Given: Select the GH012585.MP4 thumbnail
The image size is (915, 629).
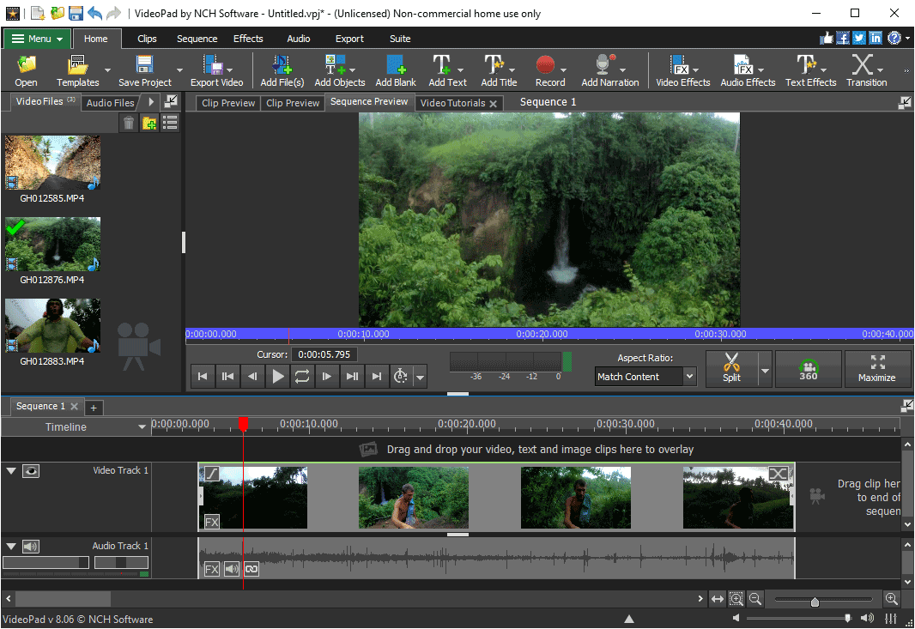Looking at the screenshot, I should tap(52, 163).
